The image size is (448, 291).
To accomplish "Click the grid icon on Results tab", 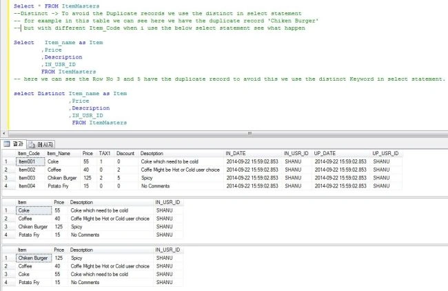I will 7,144.
